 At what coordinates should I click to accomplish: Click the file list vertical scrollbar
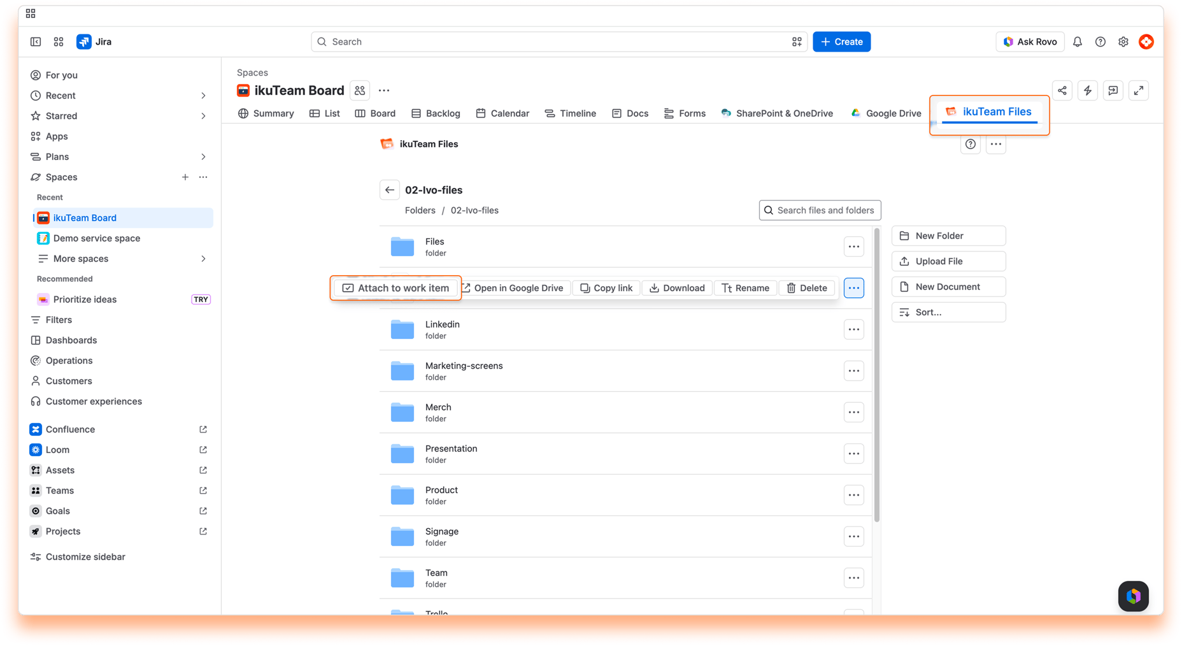click(x=877, y=375)
